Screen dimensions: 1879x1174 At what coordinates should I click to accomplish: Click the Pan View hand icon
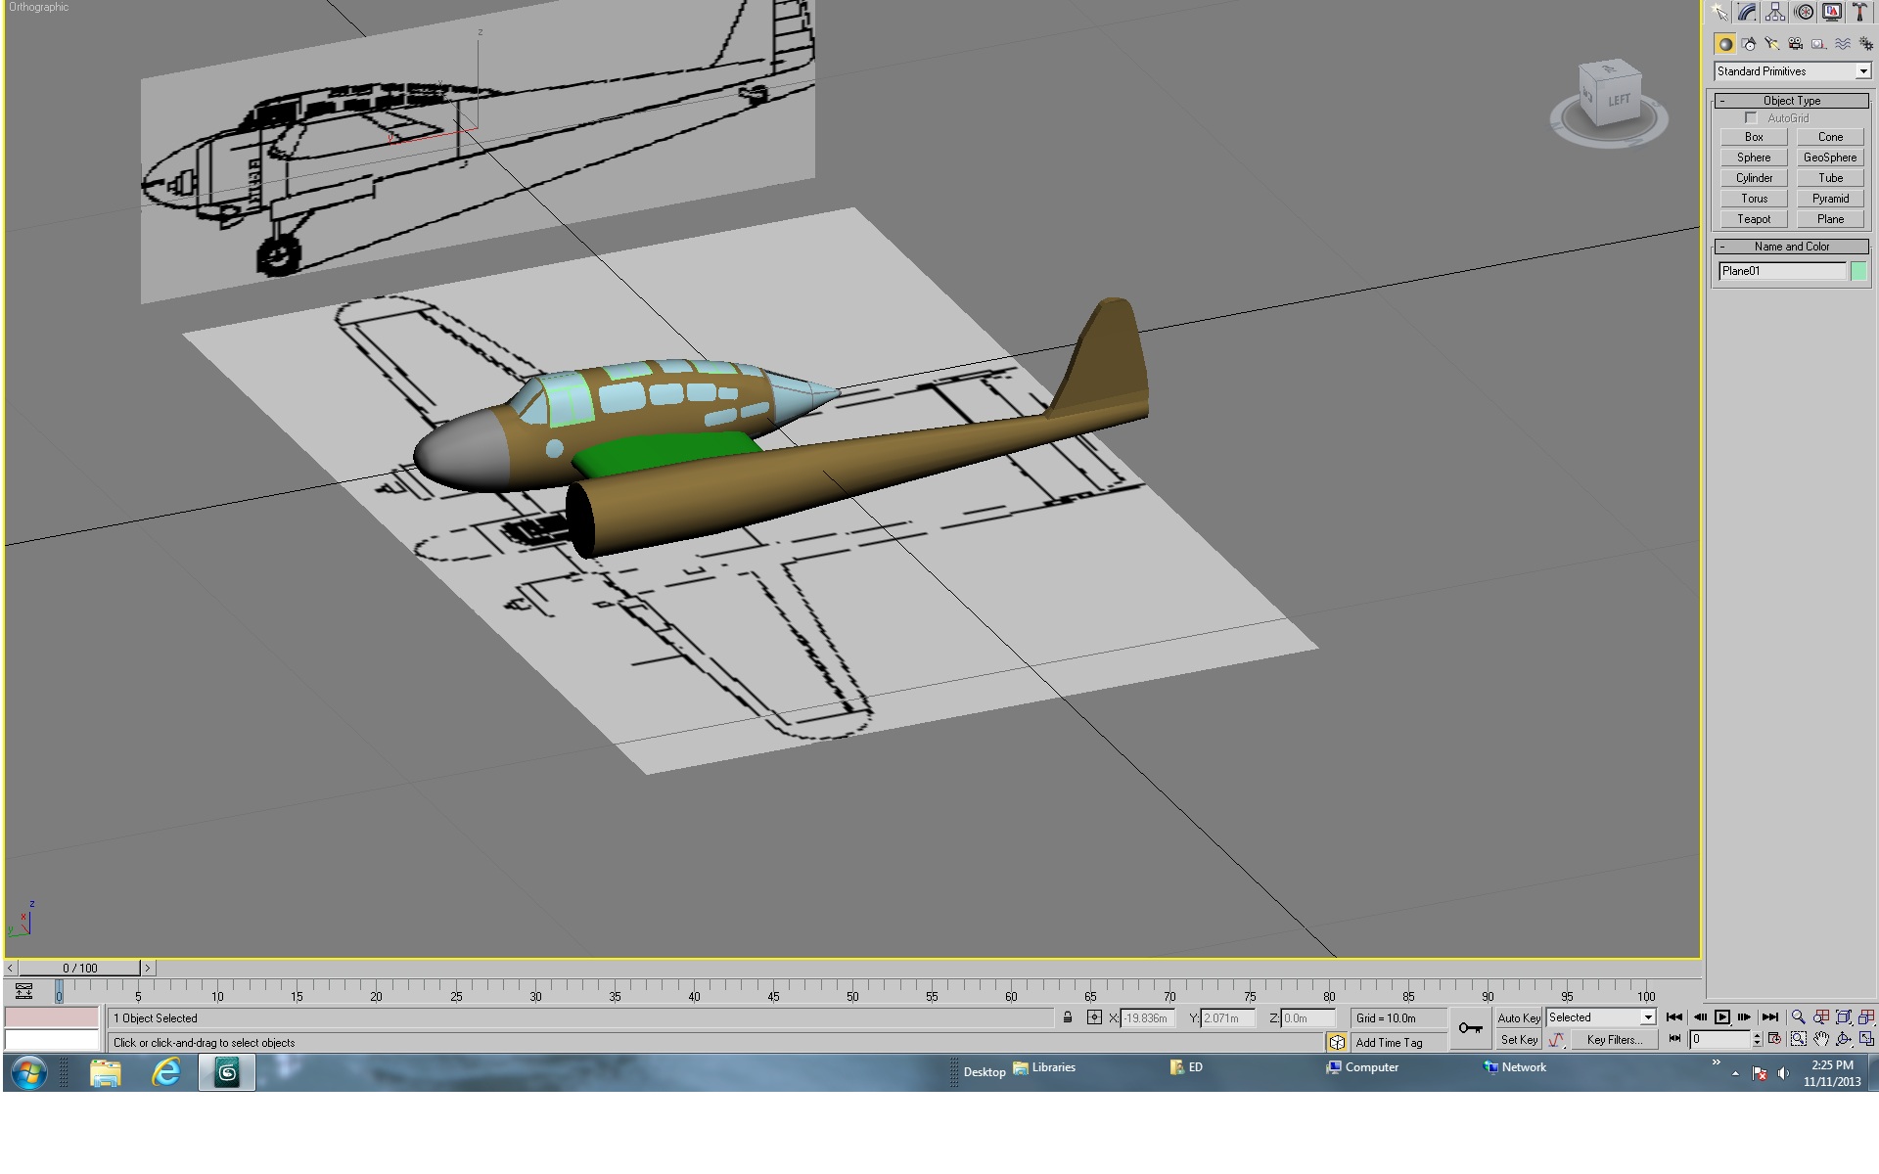click(x=1820, y=1039)
